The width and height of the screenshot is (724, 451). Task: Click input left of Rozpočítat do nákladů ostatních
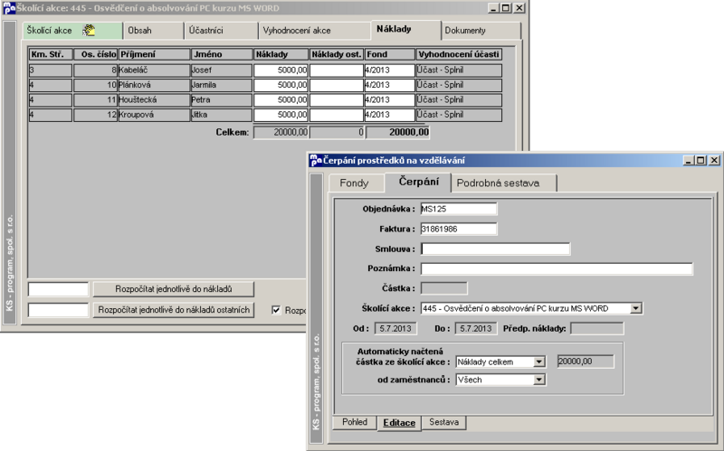coord(58,310)
